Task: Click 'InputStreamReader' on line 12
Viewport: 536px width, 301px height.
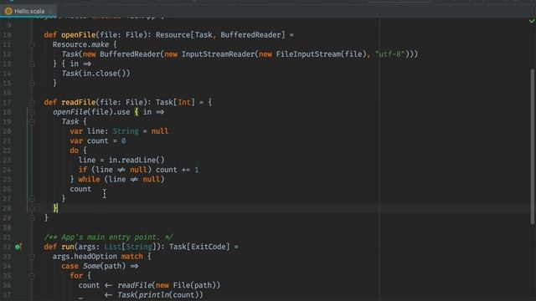Action: (x=218, y=54)
